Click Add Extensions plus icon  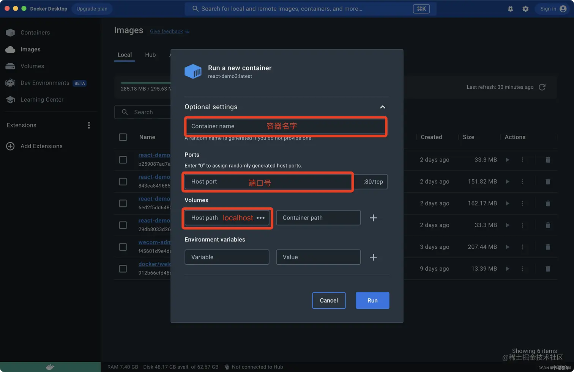(x=10, y=146)
